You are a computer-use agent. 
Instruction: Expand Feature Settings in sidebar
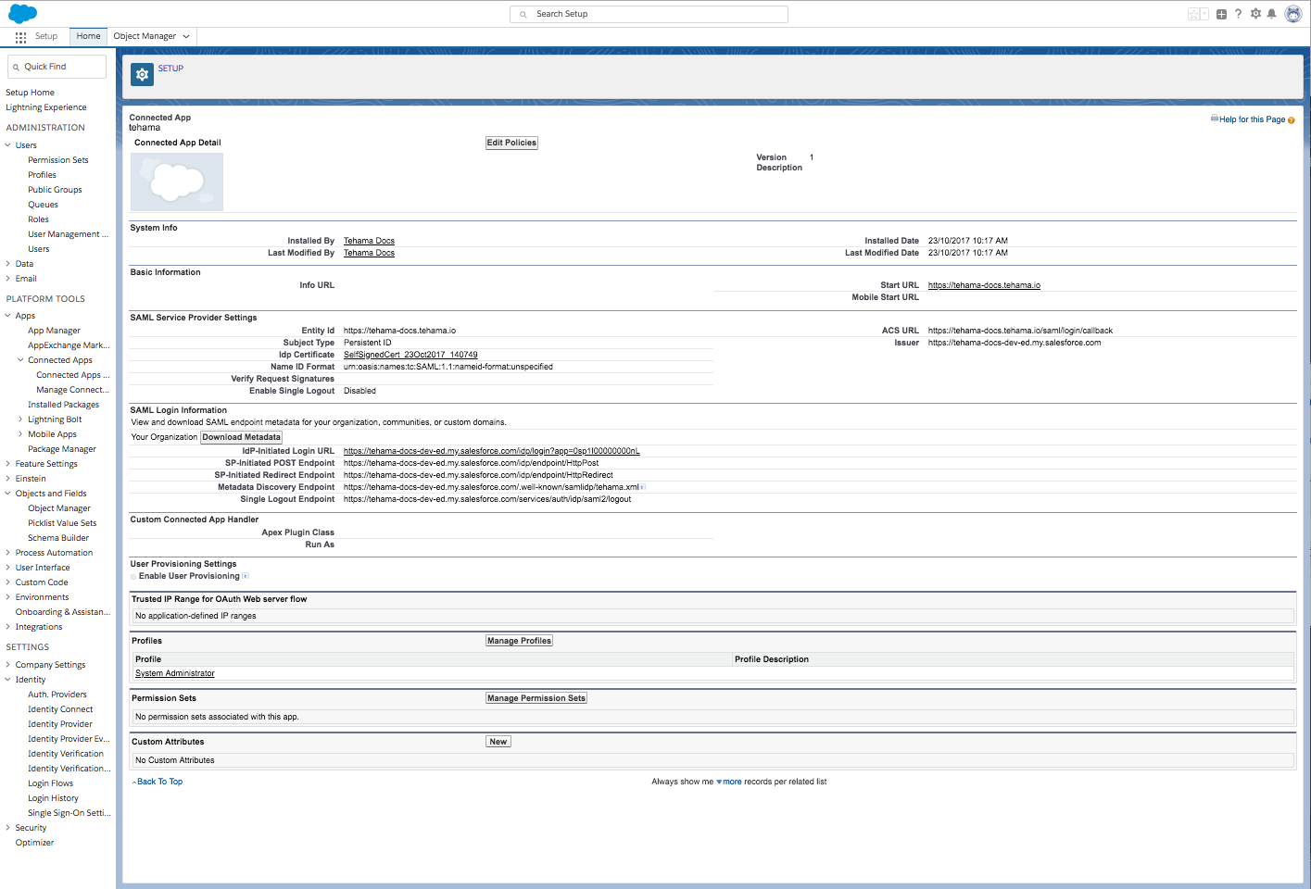(x=8, y=464)
